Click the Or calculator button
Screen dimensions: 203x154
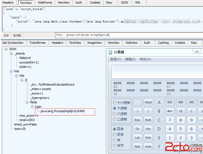pyautogui.click(x=137, y=129)
